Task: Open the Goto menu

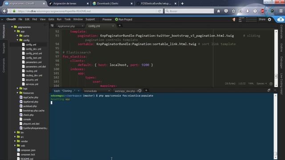Action: (x=51, y=20)
